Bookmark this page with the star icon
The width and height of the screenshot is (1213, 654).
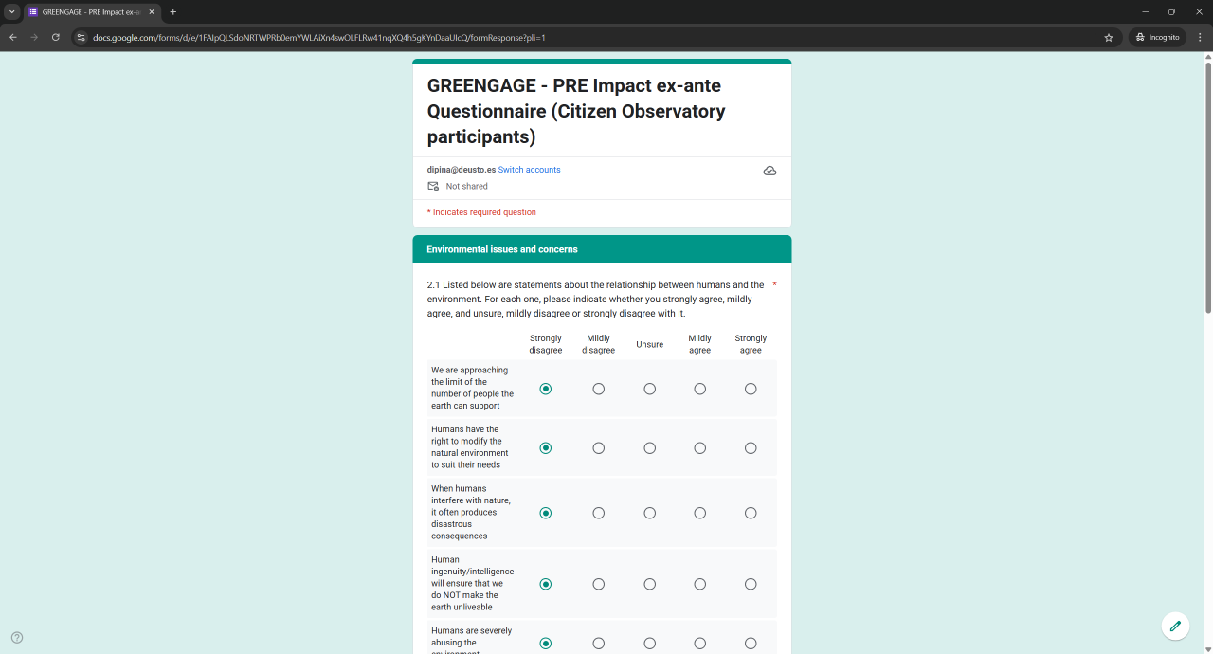pos(1109,38)
